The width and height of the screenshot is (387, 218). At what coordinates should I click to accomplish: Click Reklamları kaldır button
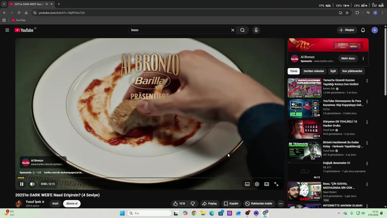coord(259,203)
